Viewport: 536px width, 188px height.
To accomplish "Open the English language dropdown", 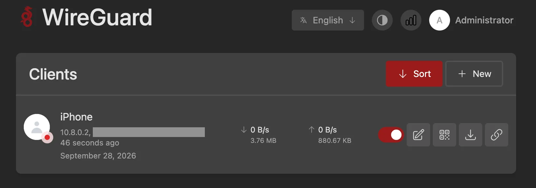I will click(x=328, y=20).
